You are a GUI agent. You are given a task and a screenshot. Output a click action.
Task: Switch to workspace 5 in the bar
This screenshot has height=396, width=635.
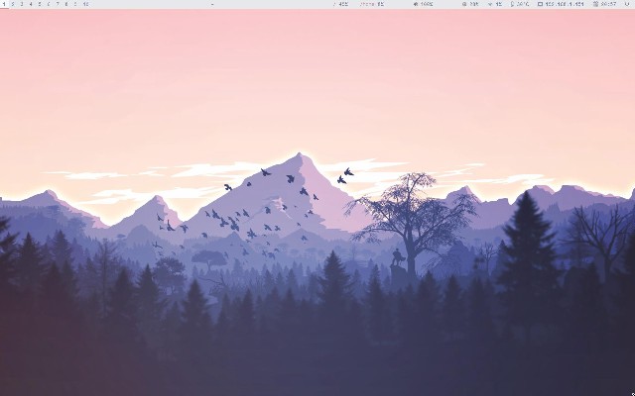[x=40, y=4]
